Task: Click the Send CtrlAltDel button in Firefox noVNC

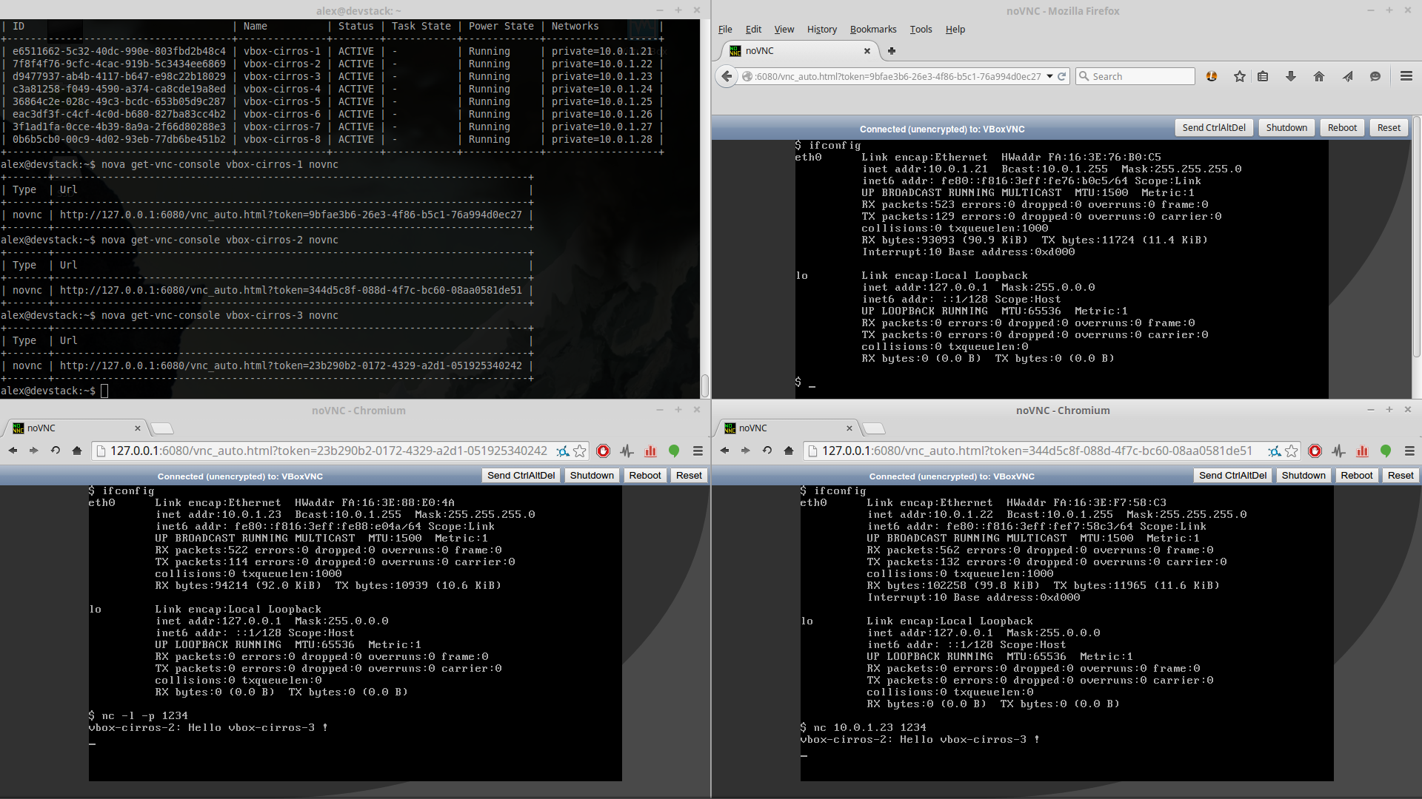Action: coord(1215,128)
